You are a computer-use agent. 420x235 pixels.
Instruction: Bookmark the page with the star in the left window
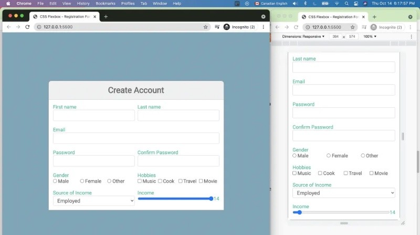pyautogui.click(x=205, y=27)
